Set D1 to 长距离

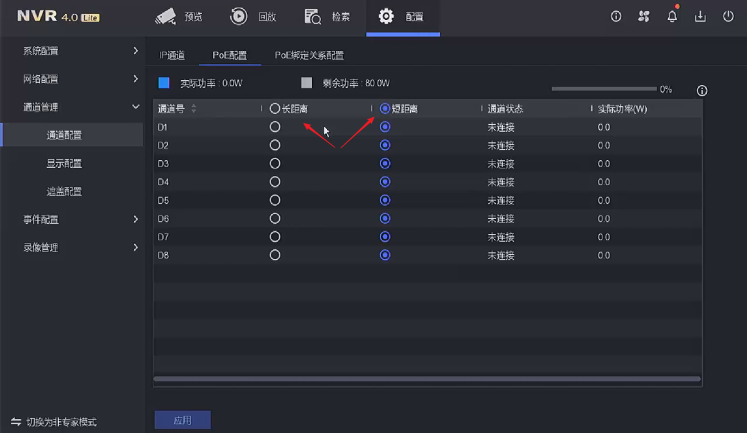275,127
